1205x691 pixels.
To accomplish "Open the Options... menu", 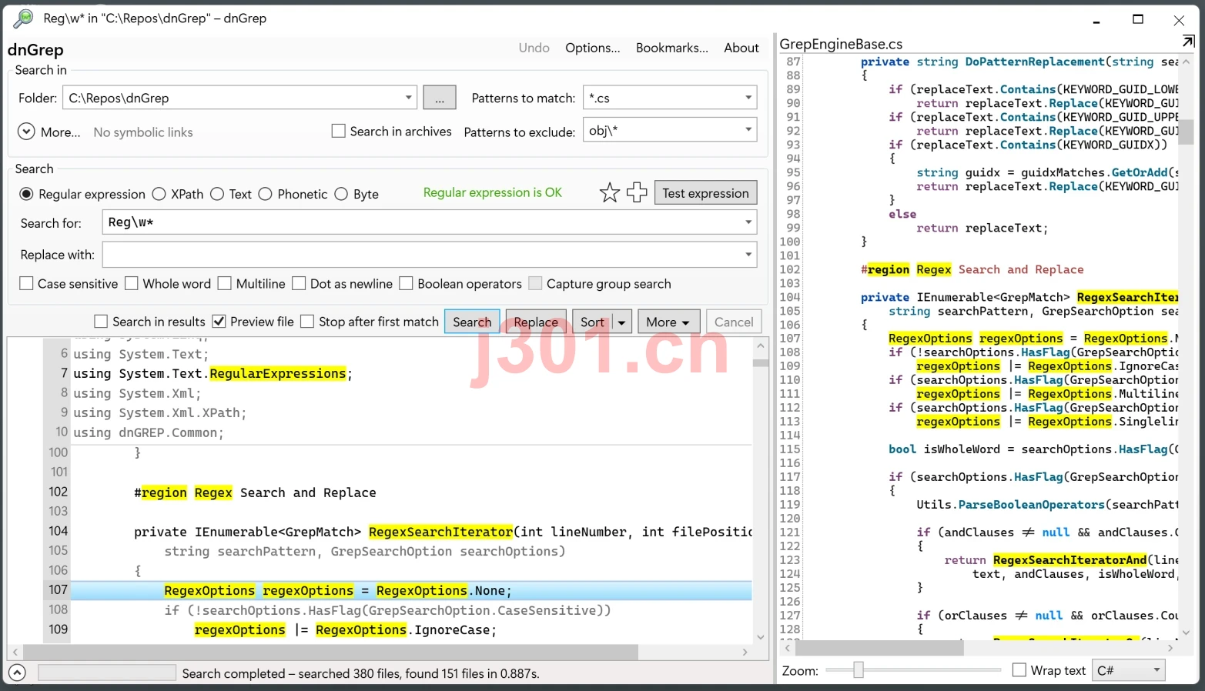I will pos(592,48).
